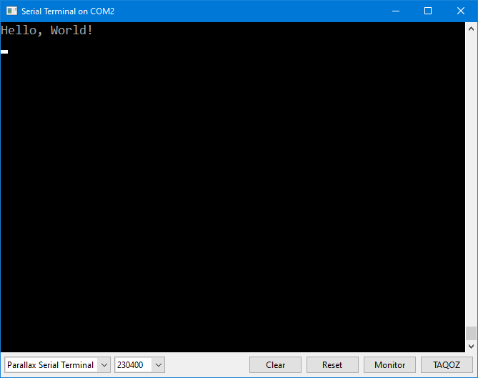478x378 pixels.
Task: Click the scrollbar up arrow
Action: point(471,28)
